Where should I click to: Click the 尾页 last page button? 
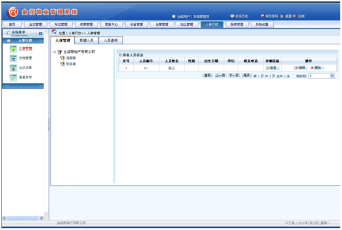point(247,75)
